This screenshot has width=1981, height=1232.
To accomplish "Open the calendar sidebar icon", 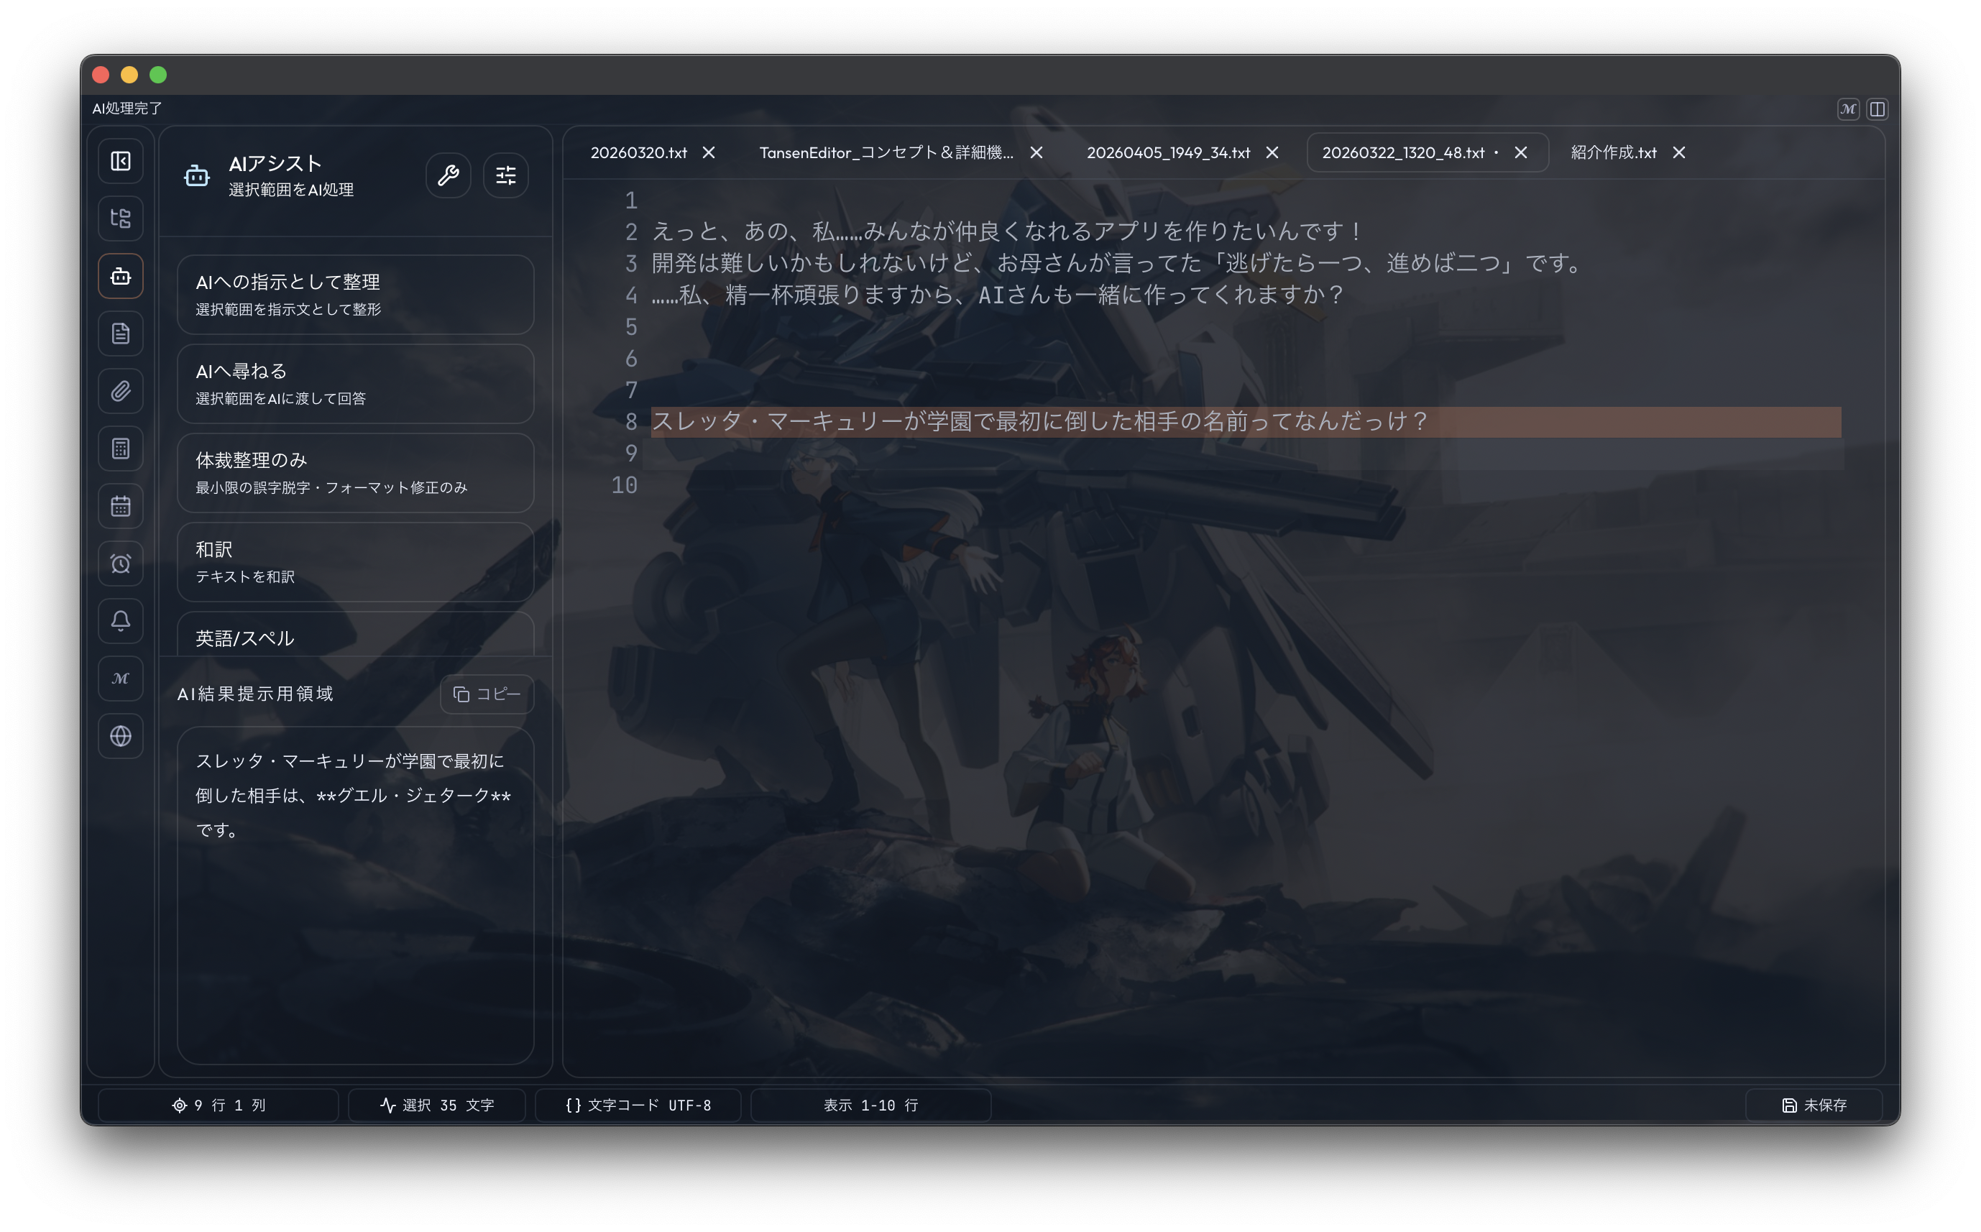I will pyautogui.click(x=121, y=506).
